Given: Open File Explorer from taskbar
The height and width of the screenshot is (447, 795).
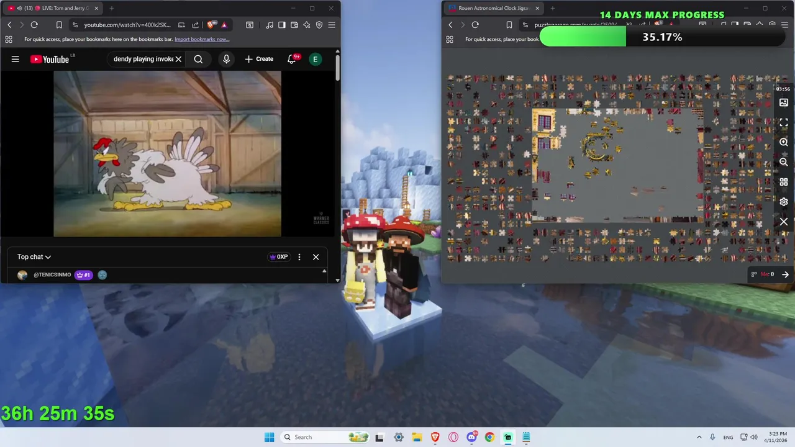Looking at the screenshot, I should 417,437.
